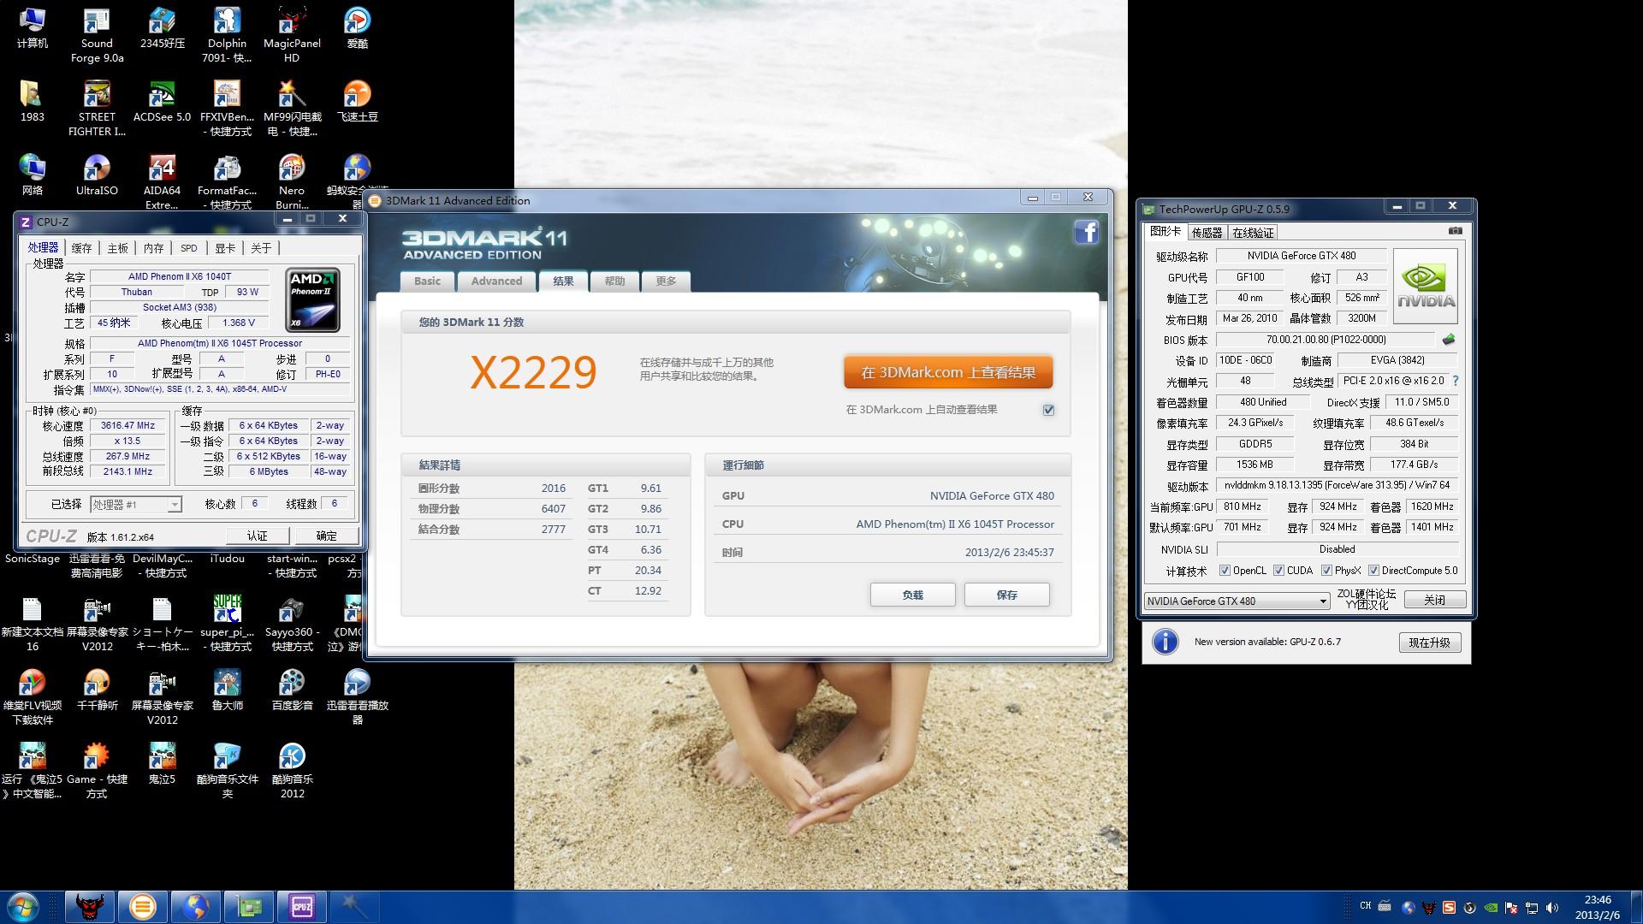Click the GPU-Z driver name field
1643x924 pixels.
tap(1301, 256)
